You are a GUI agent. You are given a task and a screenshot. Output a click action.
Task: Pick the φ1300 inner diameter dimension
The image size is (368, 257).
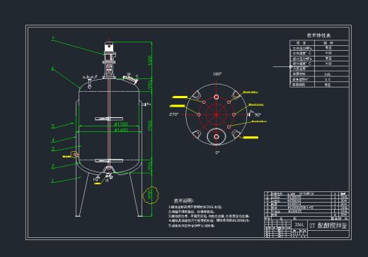(x=121, y=124)
